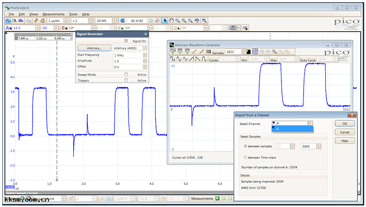Select the hand pan tool in main toolbar
The height and width of the screenshot is (207, 366).
[171, 21]
